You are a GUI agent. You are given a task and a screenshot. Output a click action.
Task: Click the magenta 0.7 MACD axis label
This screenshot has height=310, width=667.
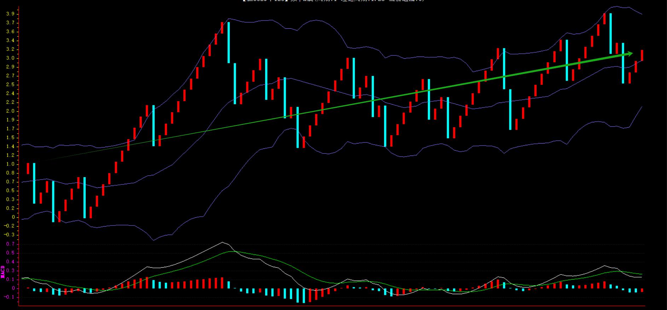point(10,244)
